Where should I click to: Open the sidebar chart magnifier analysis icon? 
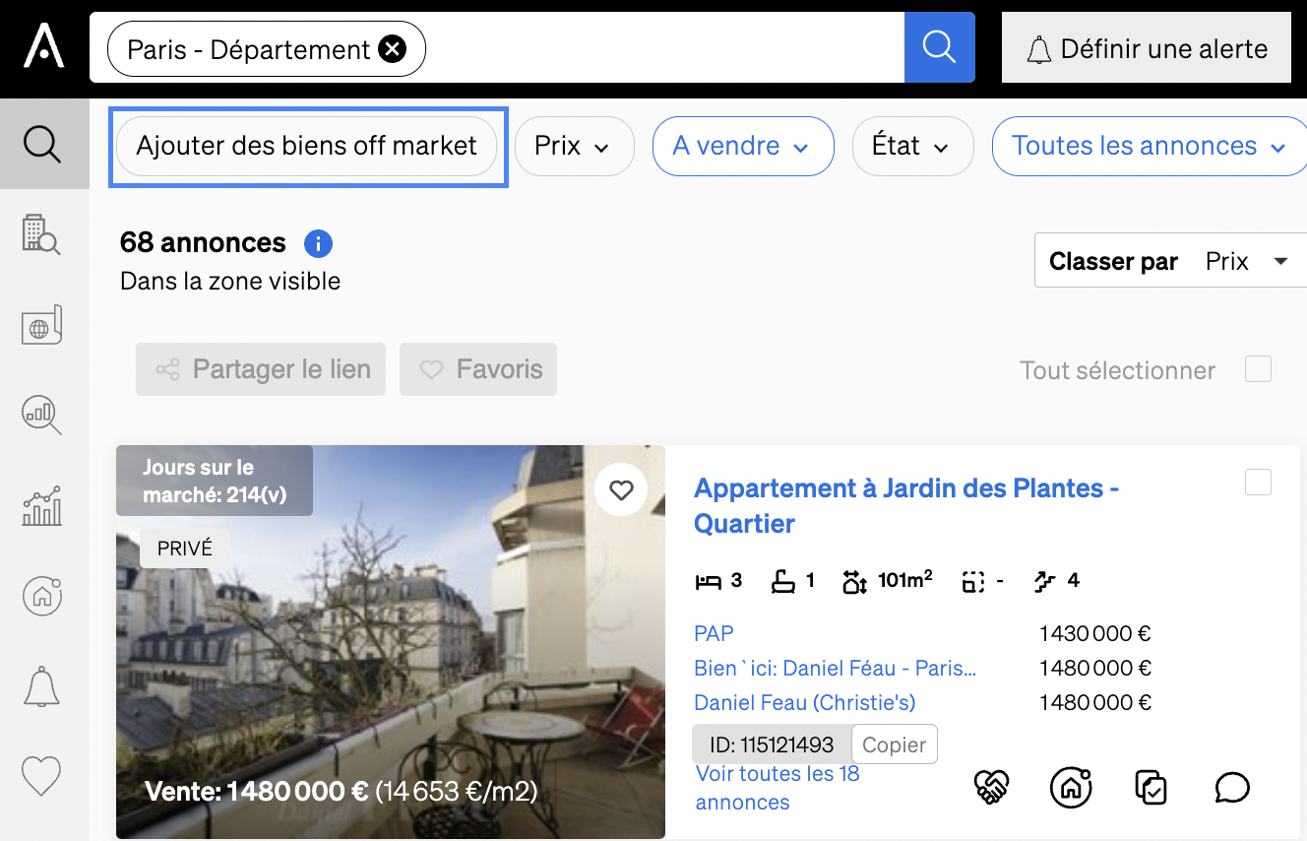[41, 416]
